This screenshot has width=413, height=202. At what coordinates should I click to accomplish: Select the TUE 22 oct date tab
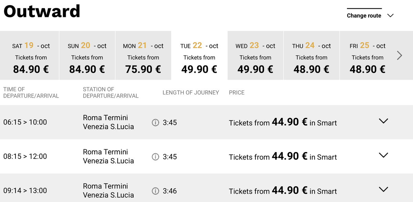pyautogui.click(x=199, y=55)
